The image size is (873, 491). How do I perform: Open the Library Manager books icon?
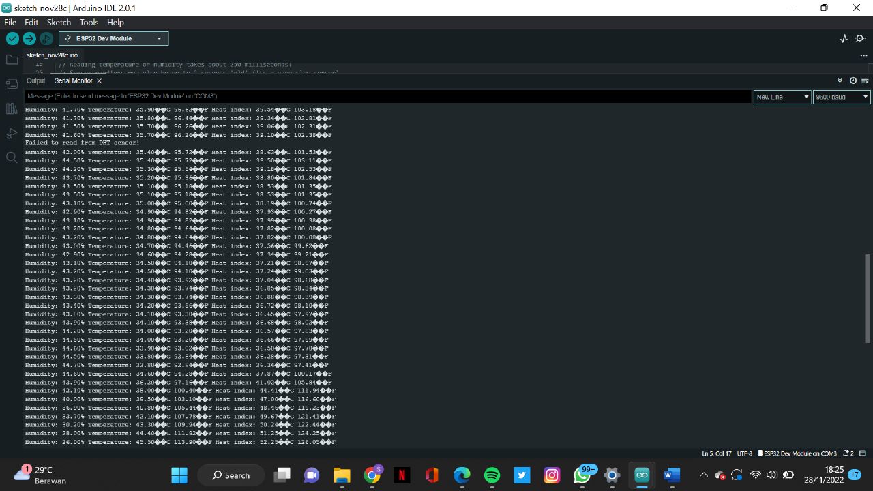(x=12, y=108)
